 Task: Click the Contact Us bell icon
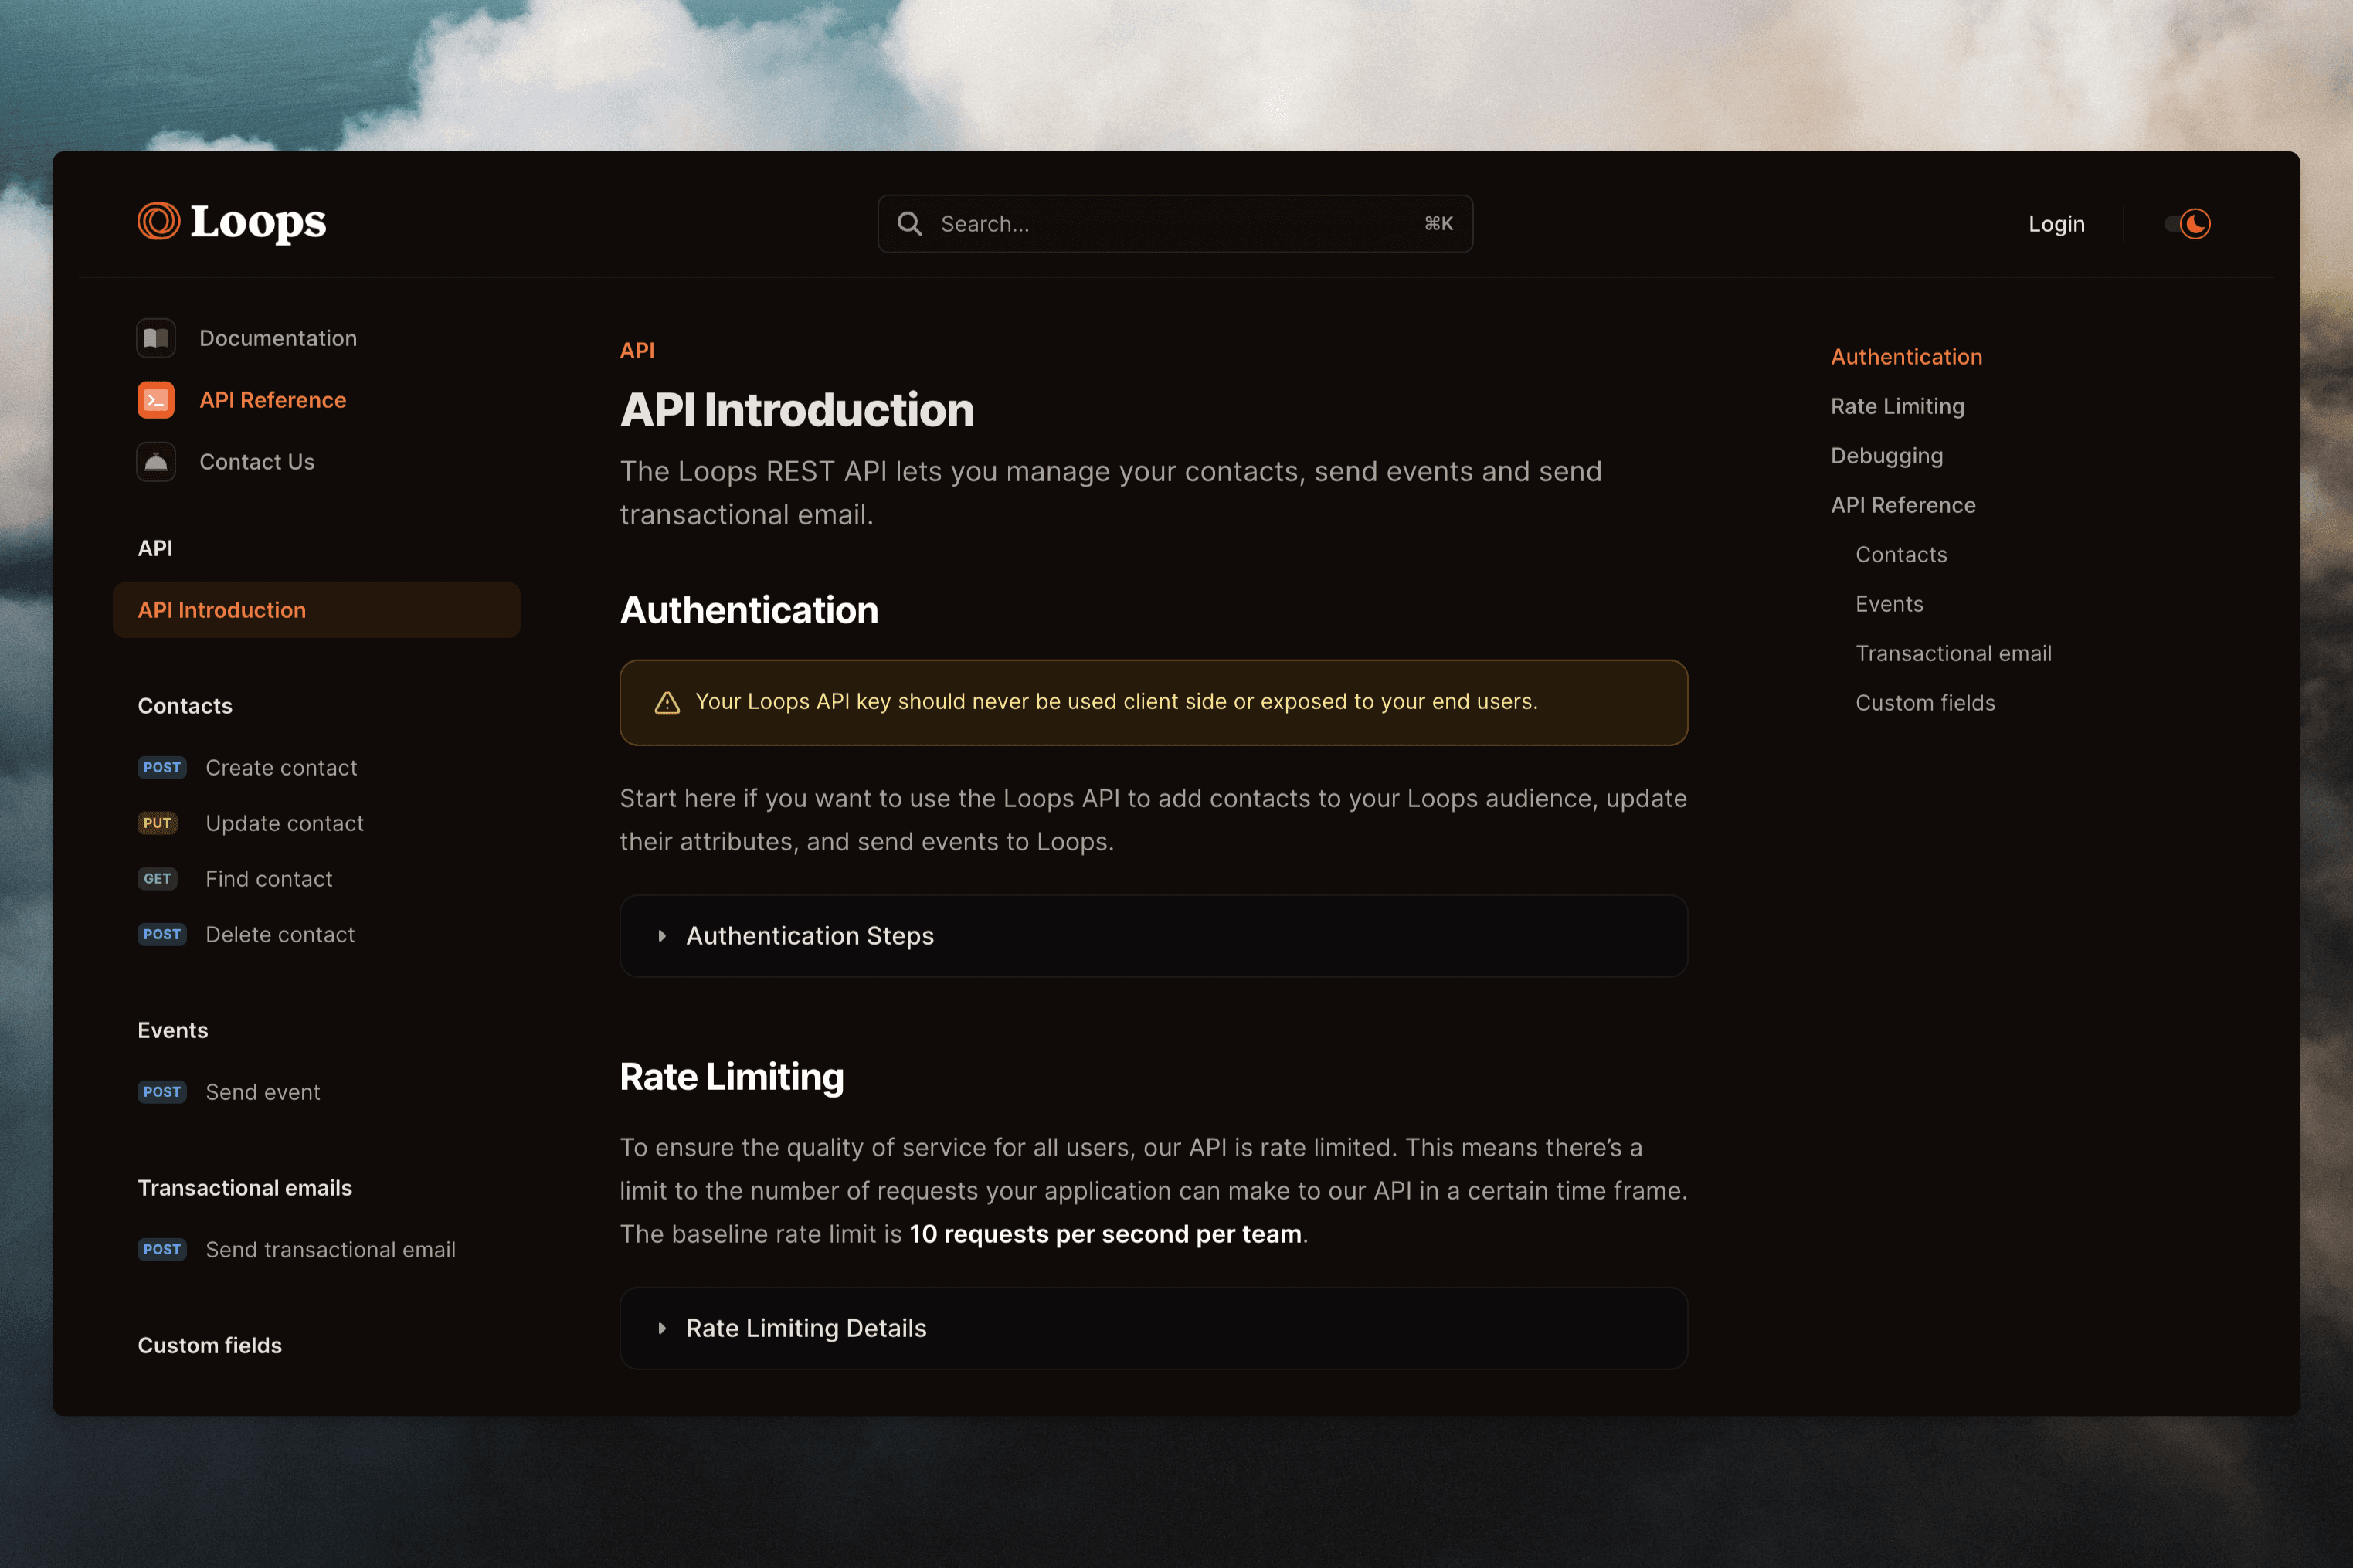[x=156, y=462]
